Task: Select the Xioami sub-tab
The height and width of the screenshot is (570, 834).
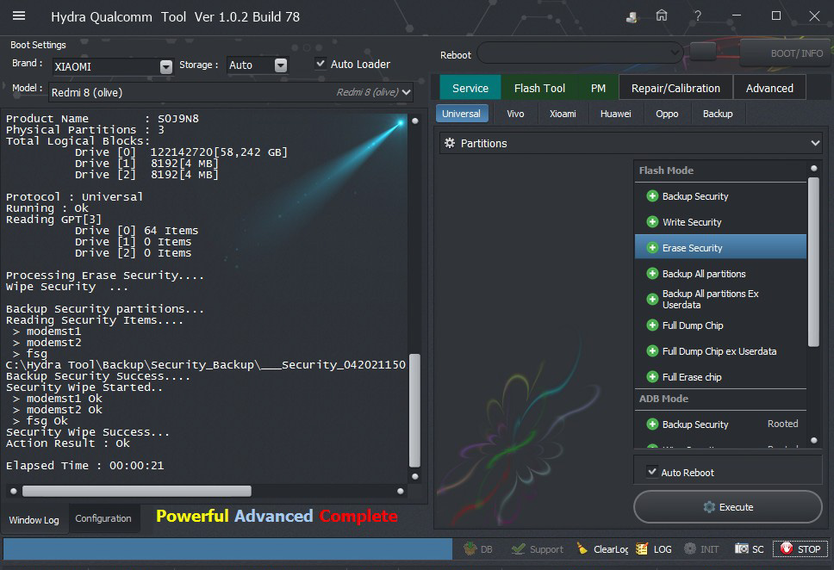Action: tap(563, 114)
